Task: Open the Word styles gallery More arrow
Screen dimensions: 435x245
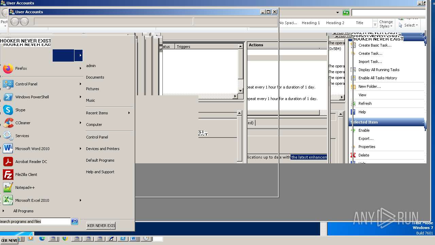Action: pos(375,24)
